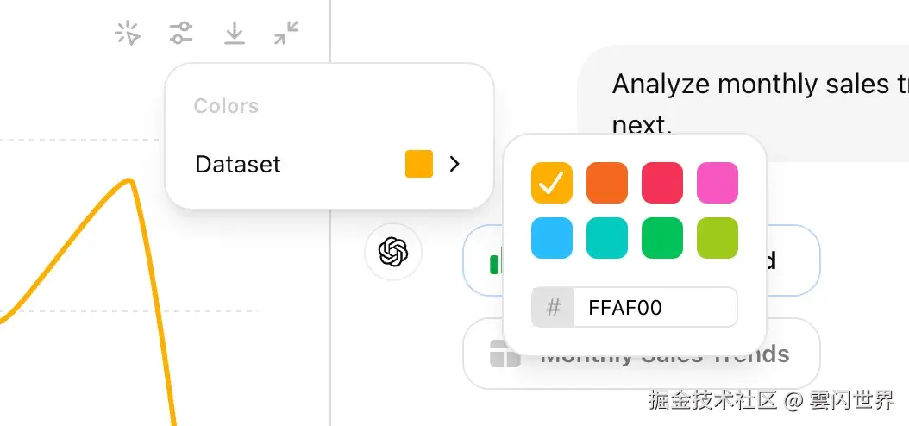The height and width of the screenshot is (426, 909).
Task: Click the interactive cursor sparkle icon
Action: click(x=128, y=34)
